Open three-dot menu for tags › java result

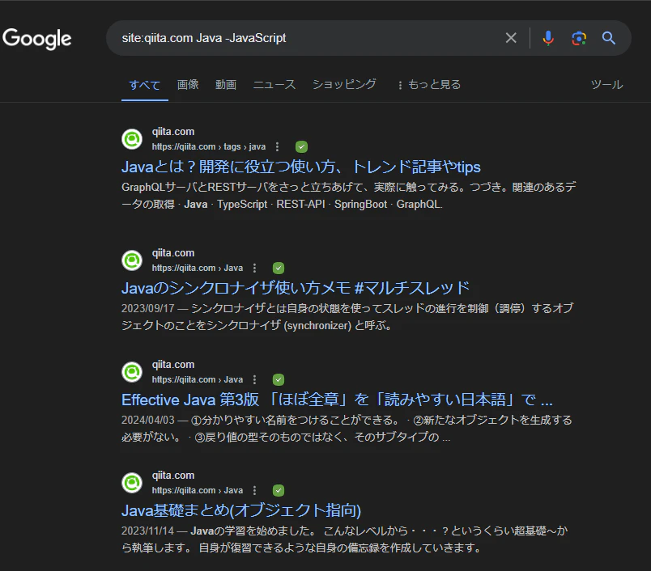pos(278,146)
